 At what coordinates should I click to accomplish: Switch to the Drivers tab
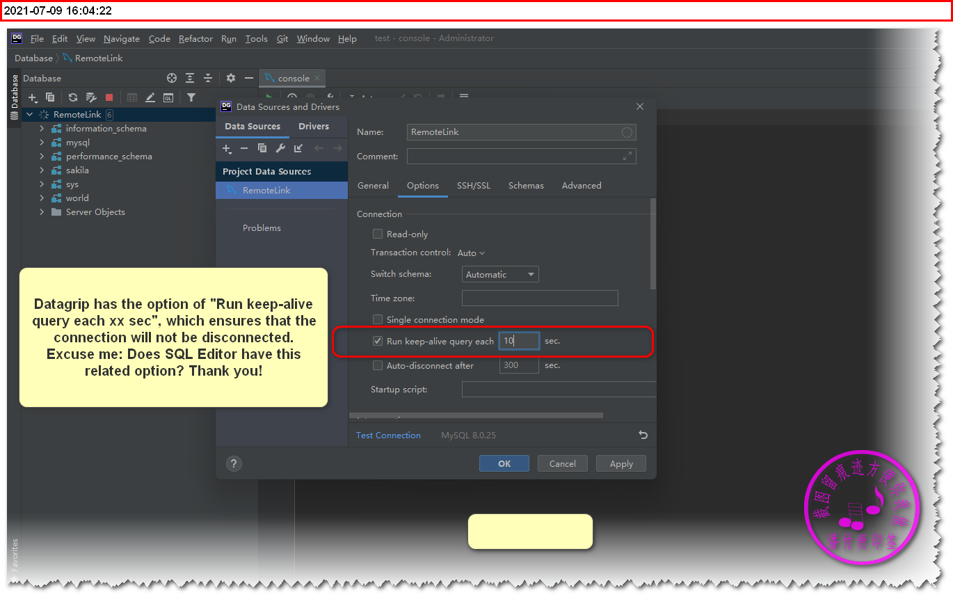pyautogui.click(x=314, y=127)
